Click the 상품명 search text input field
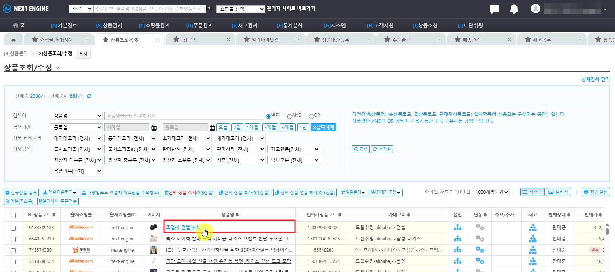This screenshot has height=272, width=615. point(184,116)
